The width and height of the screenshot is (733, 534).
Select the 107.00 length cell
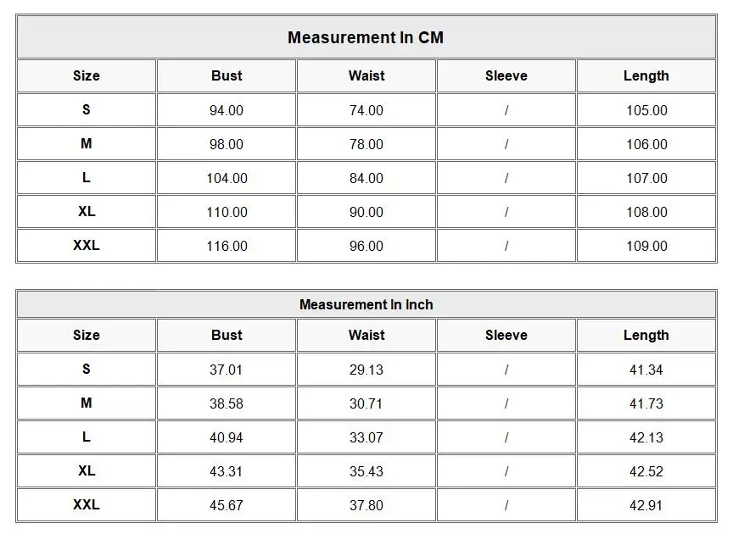tap(646, 178)
